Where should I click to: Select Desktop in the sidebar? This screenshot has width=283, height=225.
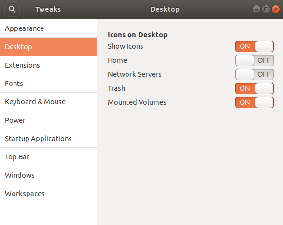pyautogui.click(x=49, y=47)
